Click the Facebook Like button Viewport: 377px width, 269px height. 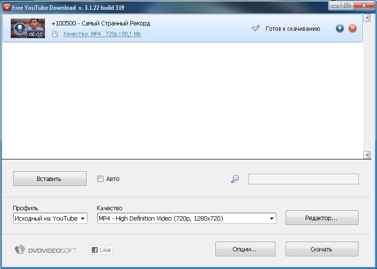101,250
